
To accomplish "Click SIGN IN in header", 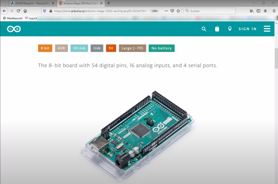I will click(x=247, y=29).
